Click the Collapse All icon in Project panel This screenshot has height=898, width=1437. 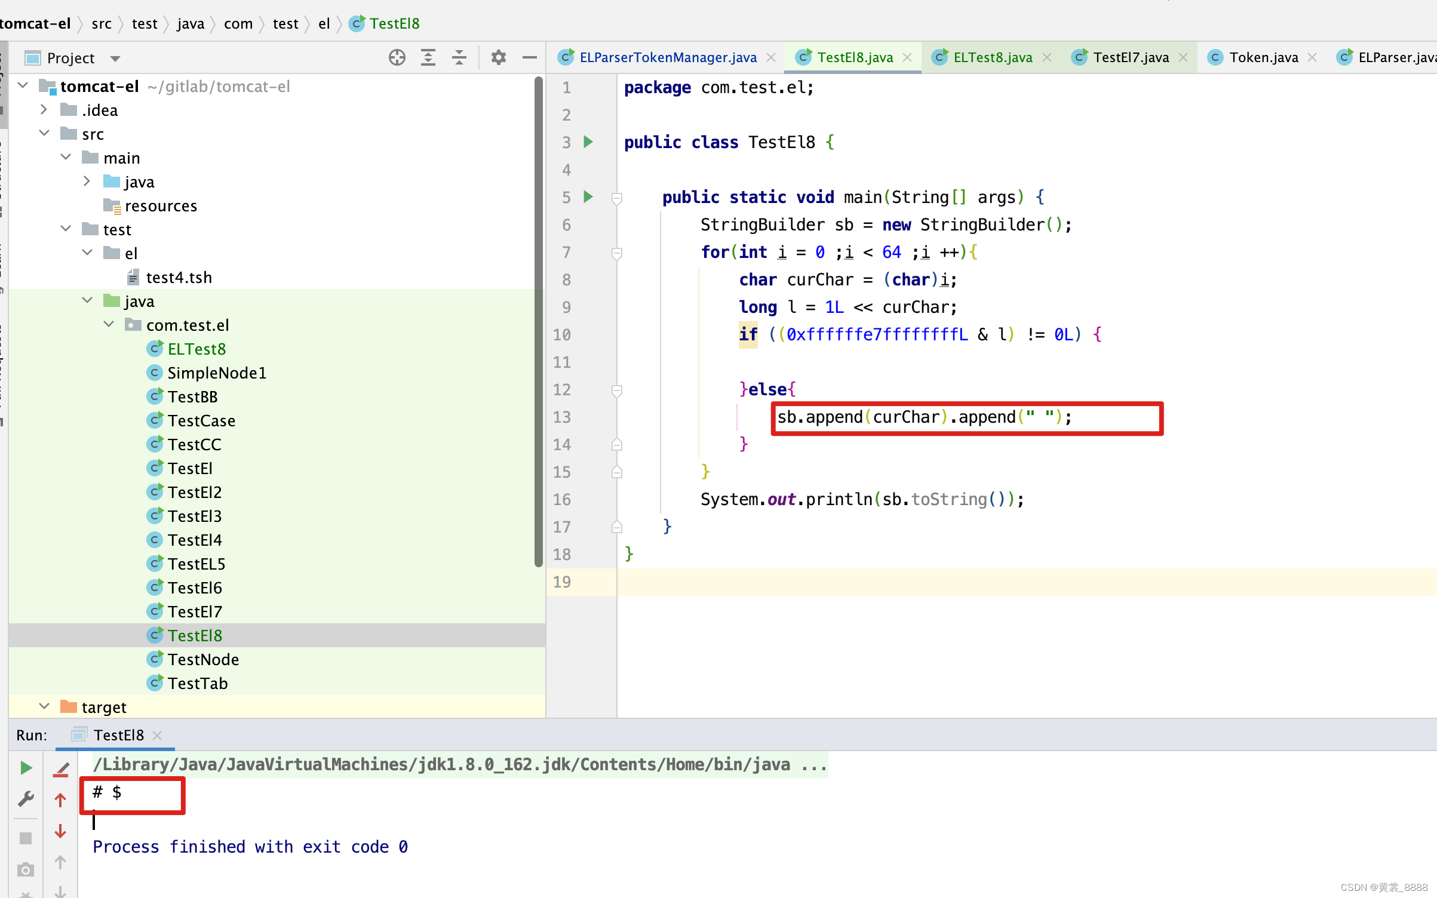pos(459,57)
